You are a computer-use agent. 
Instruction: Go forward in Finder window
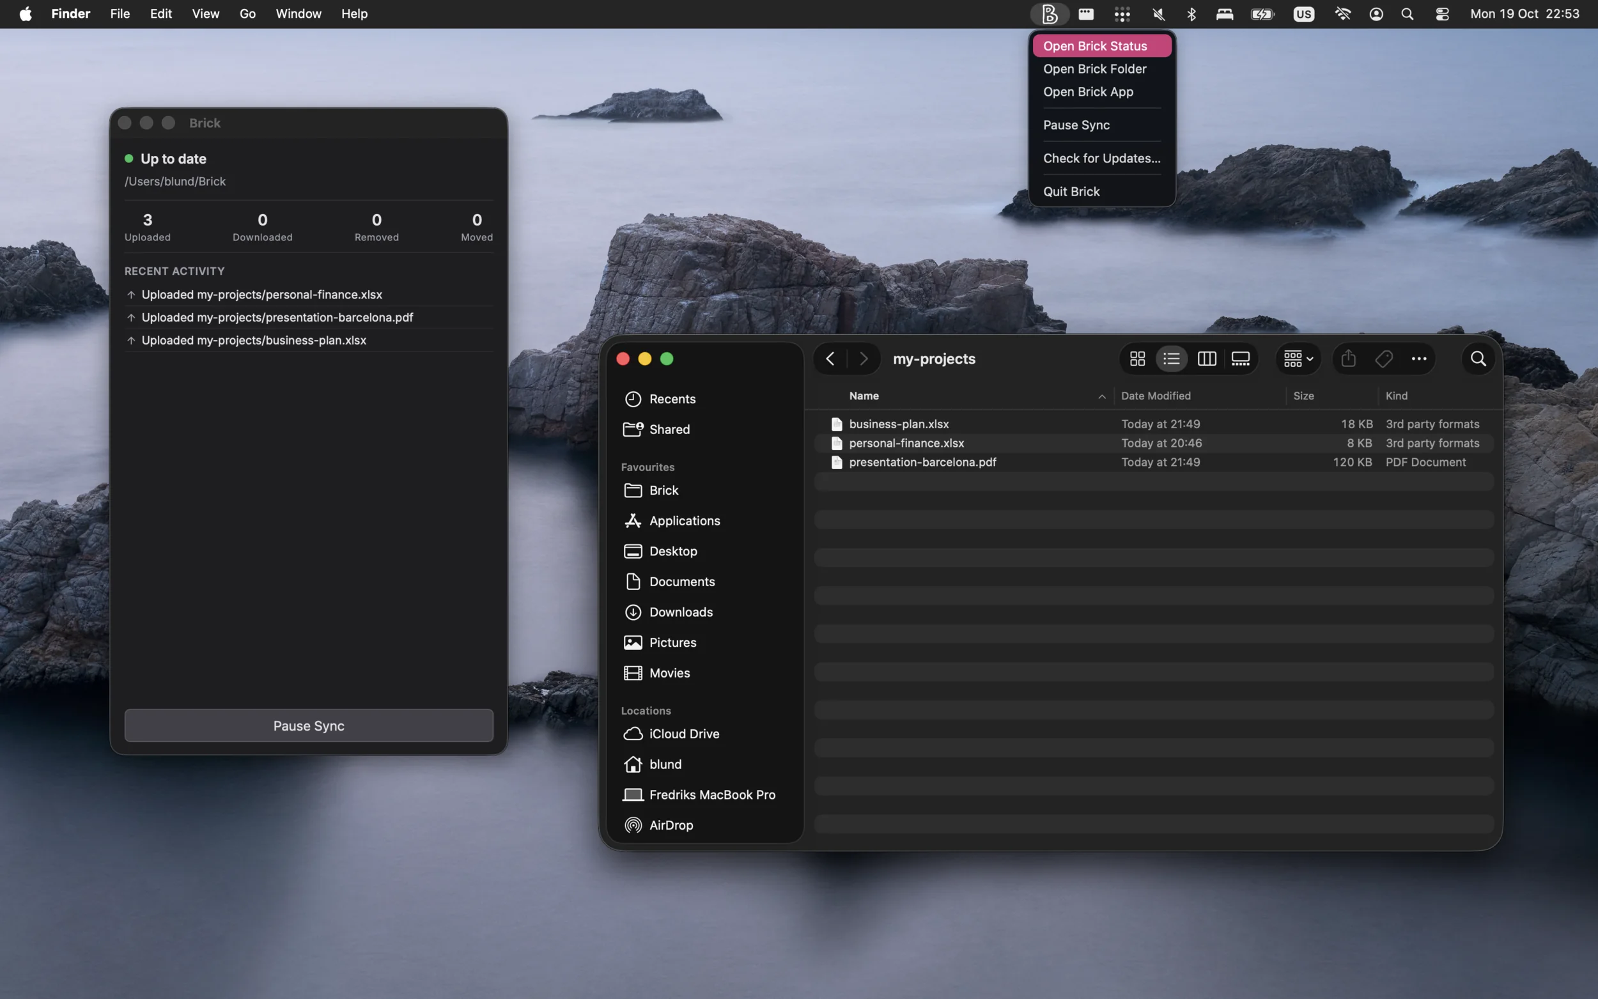(864, 359)
